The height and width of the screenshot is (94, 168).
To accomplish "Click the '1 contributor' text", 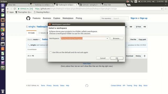I will point(32,49).
